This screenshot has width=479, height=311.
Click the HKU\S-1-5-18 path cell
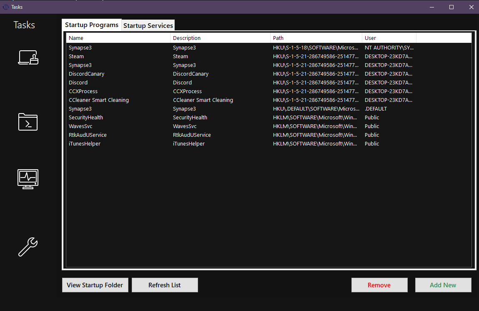coord(316,47)
